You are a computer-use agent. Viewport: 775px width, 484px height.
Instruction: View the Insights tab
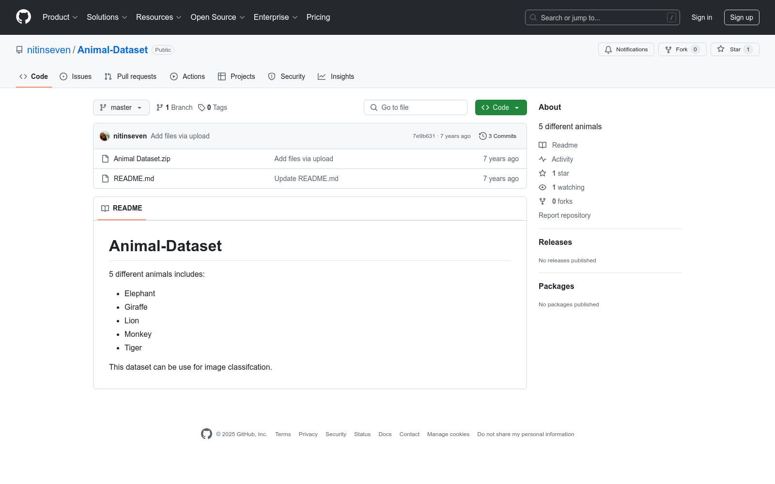coord(336,76)
